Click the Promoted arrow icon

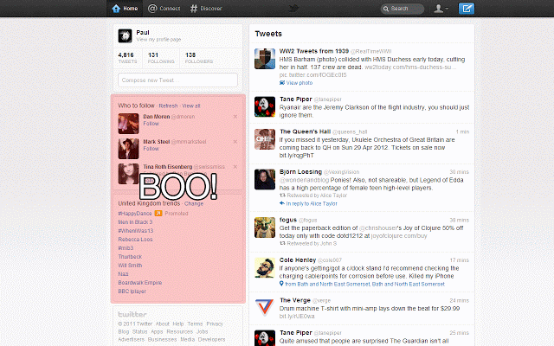pyautogui.click(x=158, y=214)
